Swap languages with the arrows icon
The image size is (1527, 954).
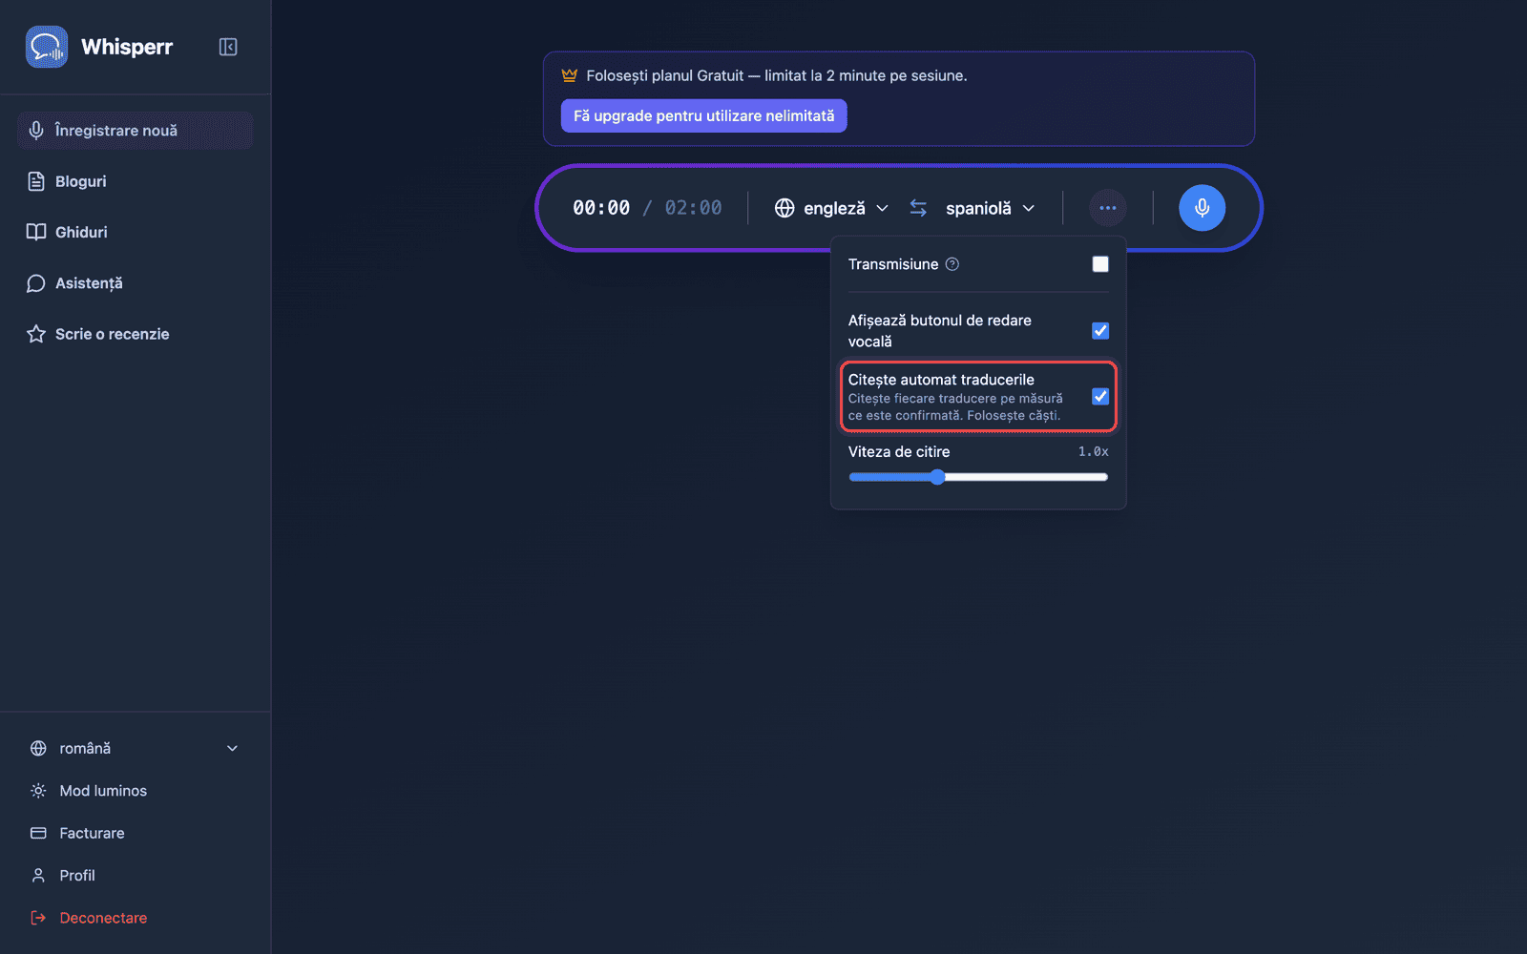918,208
